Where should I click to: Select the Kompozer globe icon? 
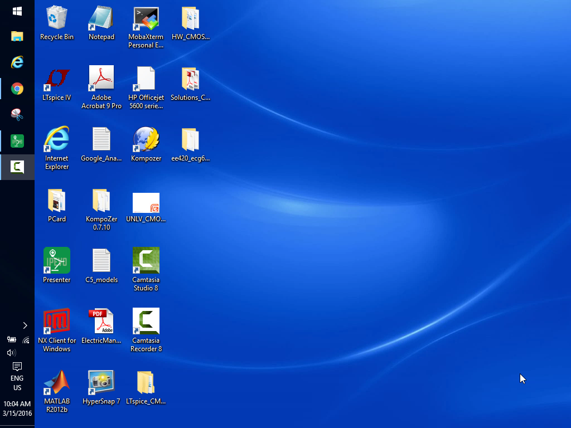pos(146,140)
